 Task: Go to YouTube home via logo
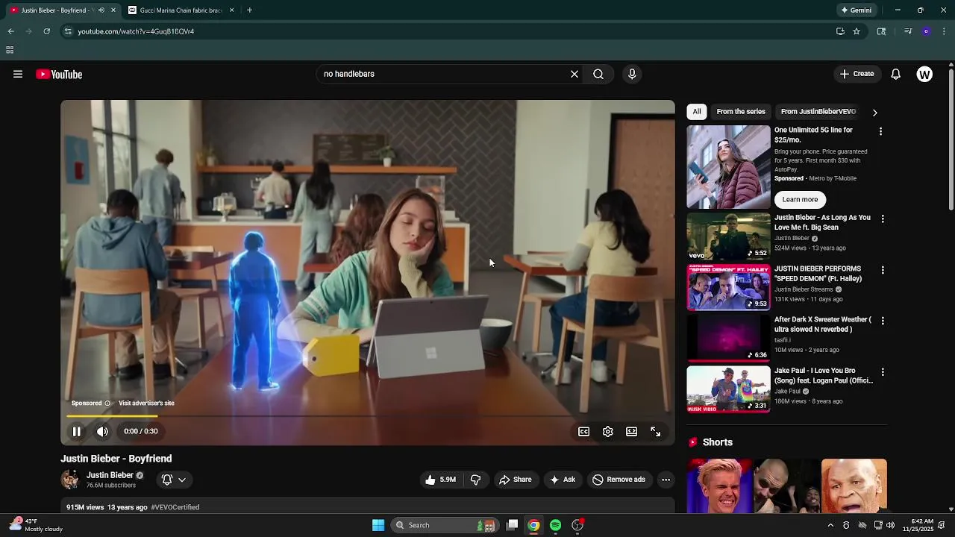[x=59, y=74]
